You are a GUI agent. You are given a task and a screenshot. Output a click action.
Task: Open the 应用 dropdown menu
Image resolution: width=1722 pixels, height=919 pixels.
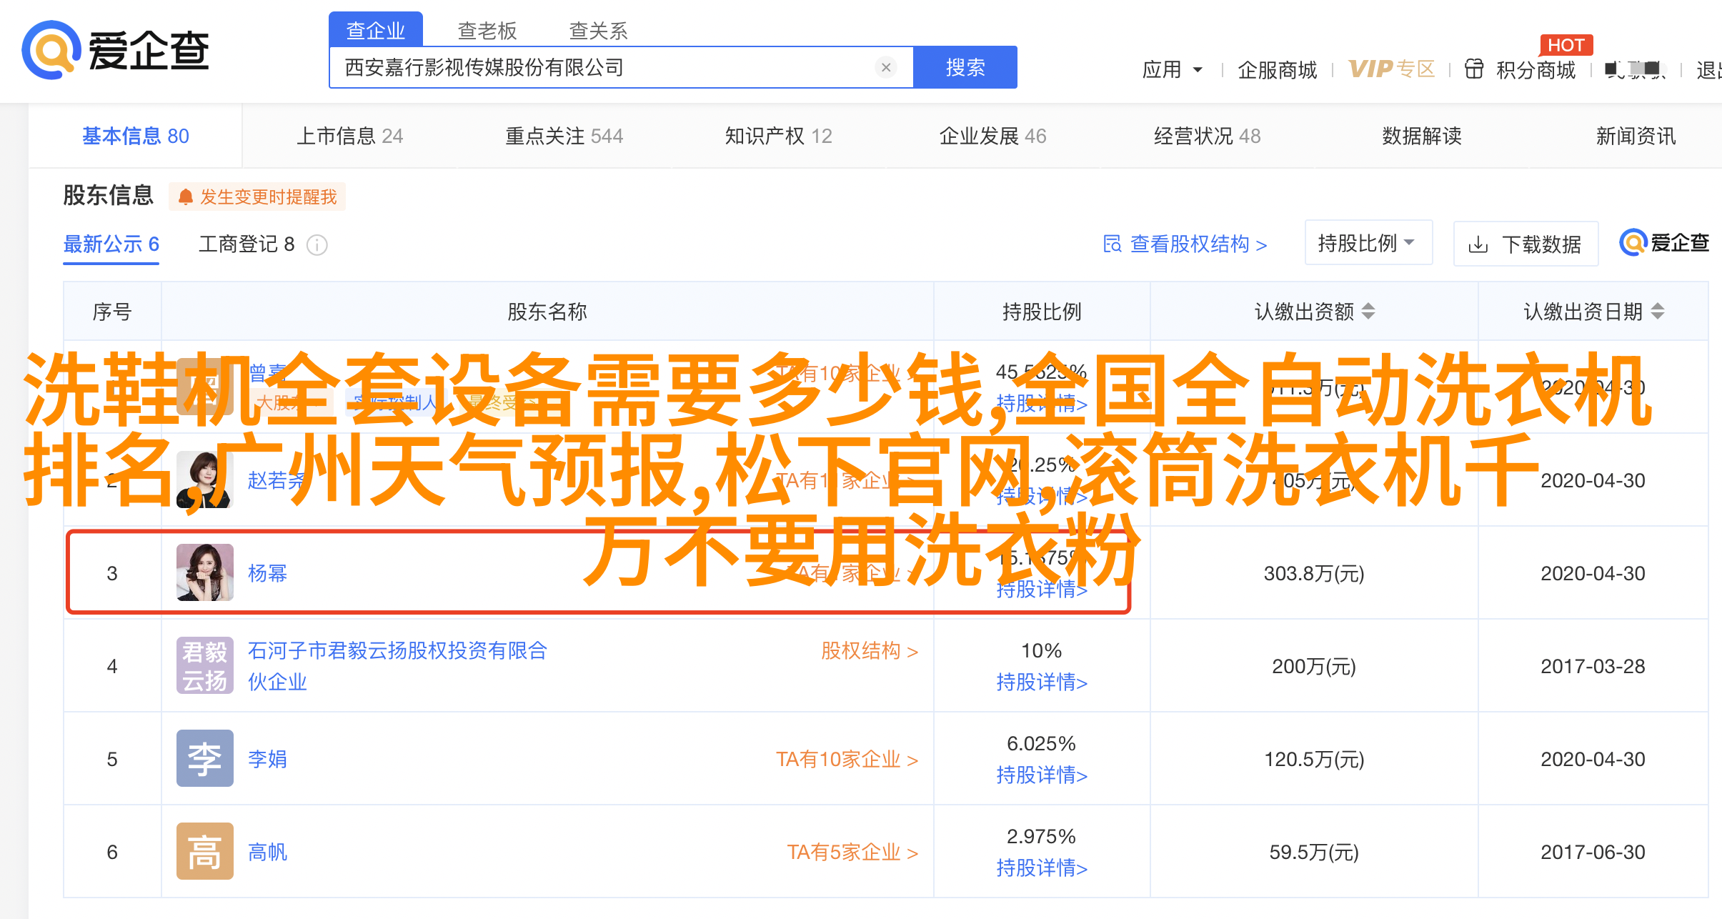1173,69
